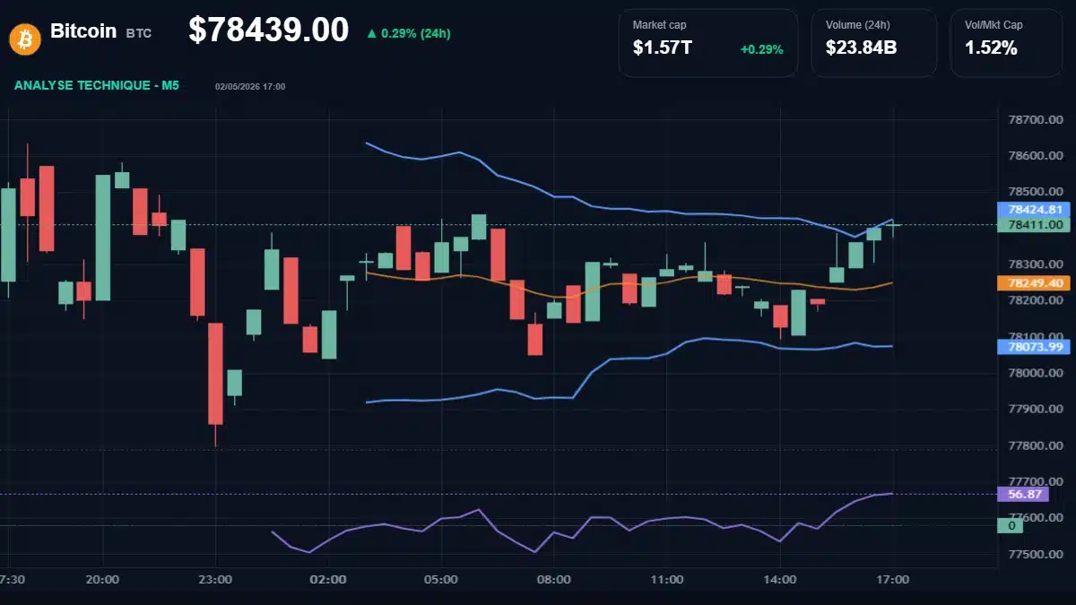Click the 78424.81 upper band price tag
This screenshot has width=1076, height=605.
(1035, 210)
